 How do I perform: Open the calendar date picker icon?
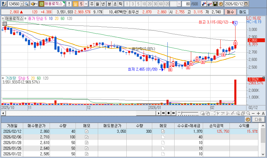coord(246,4)
